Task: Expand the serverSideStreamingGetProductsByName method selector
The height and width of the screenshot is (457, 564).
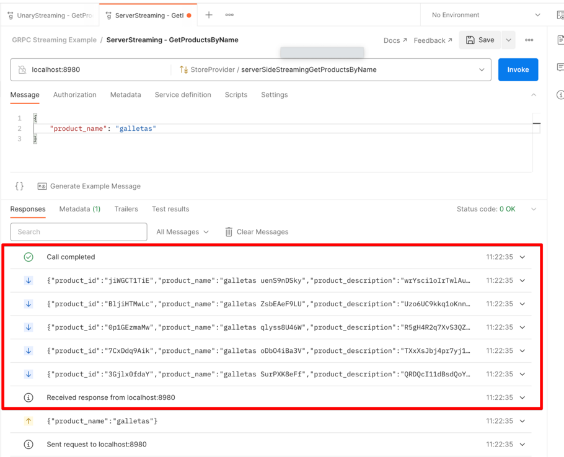Action: (x=483, y=69)
